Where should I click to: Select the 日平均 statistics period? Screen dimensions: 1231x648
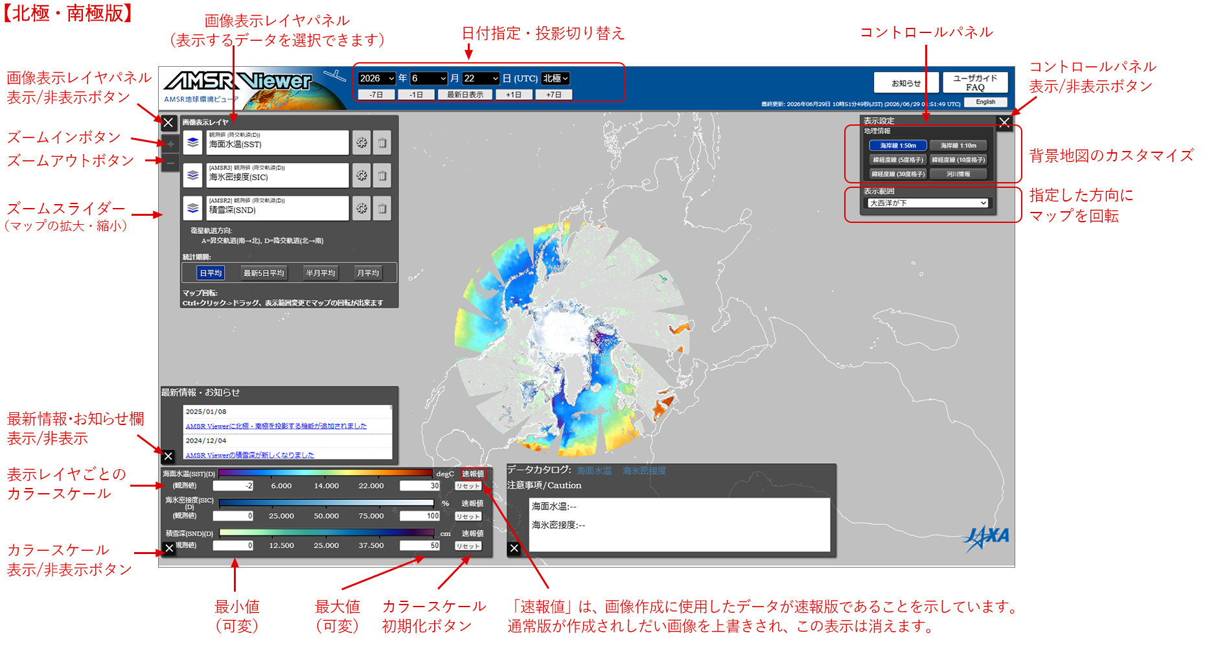pyautogui.click(x=211, y=273)
